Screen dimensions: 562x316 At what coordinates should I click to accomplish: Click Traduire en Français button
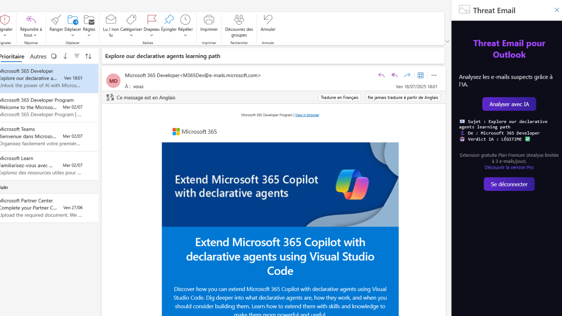pos(340,98)
